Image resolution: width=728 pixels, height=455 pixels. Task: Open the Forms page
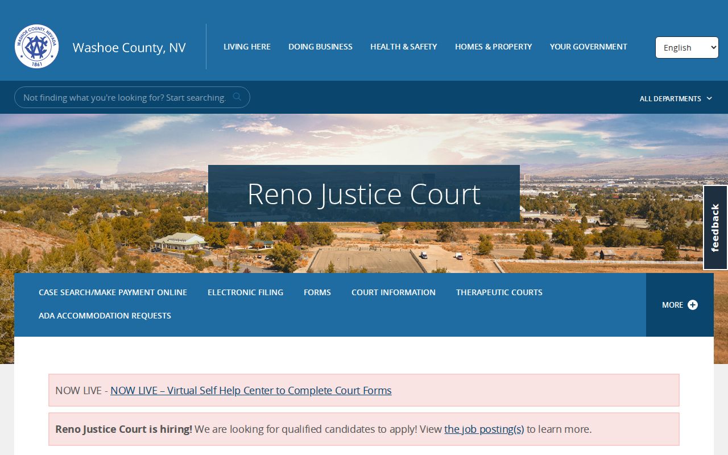pos(317,292)
